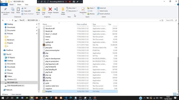
Task: Open the File menu tab
Action: (x=4, y=4)
